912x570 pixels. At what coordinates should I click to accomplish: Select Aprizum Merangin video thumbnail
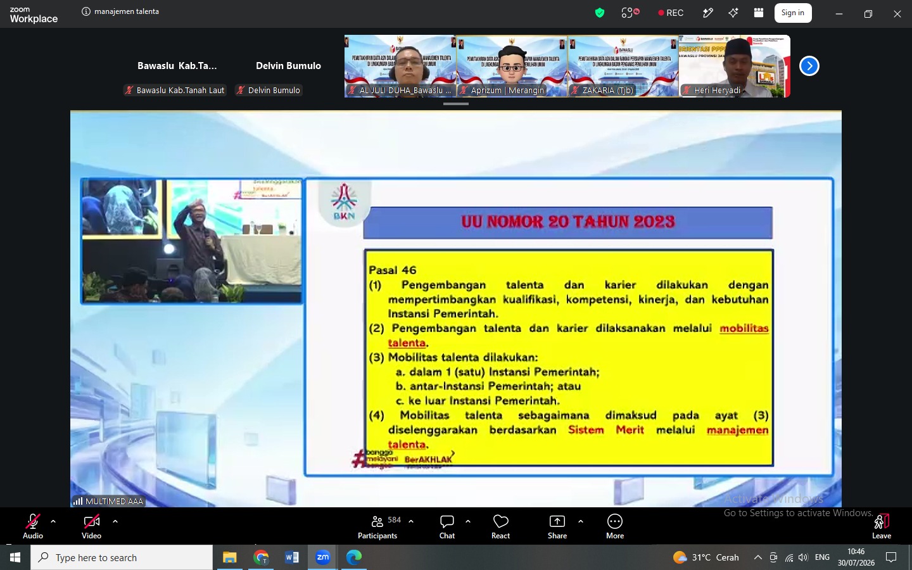pyautogui.click(x=512, y=66)
